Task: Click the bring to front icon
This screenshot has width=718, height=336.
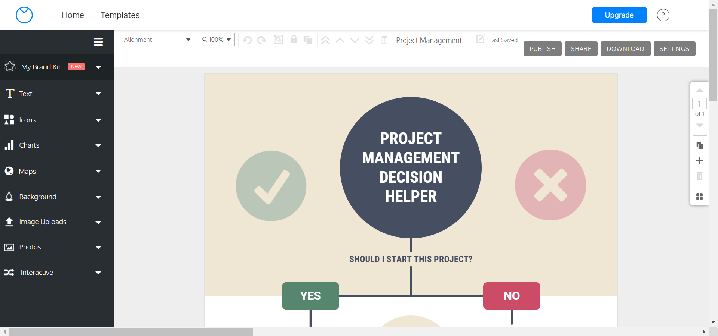Action: click(325, 40)
